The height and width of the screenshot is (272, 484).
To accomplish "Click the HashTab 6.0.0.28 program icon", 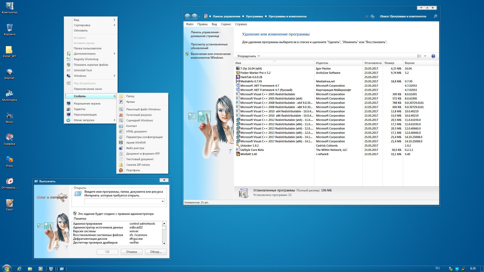I will click(238, 77).
